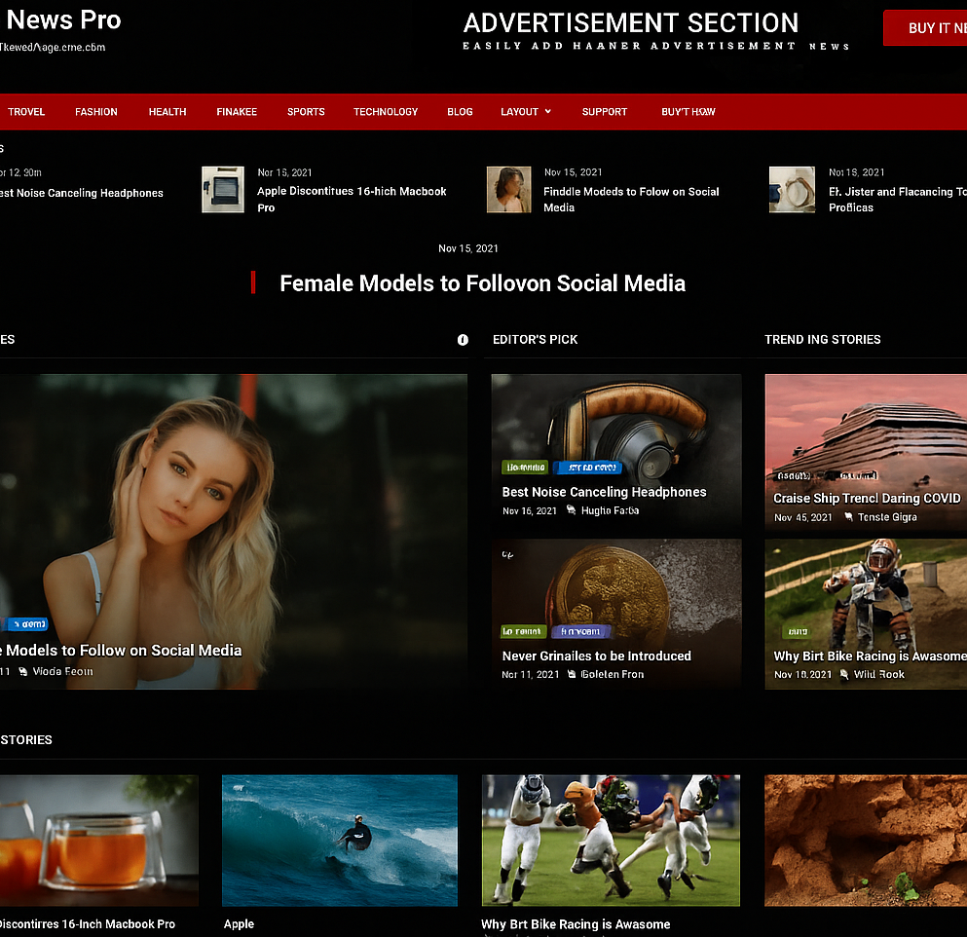Open the surfer wave story thumbnail
Viewport: 967px width, 937px height.
pos(340,841)
